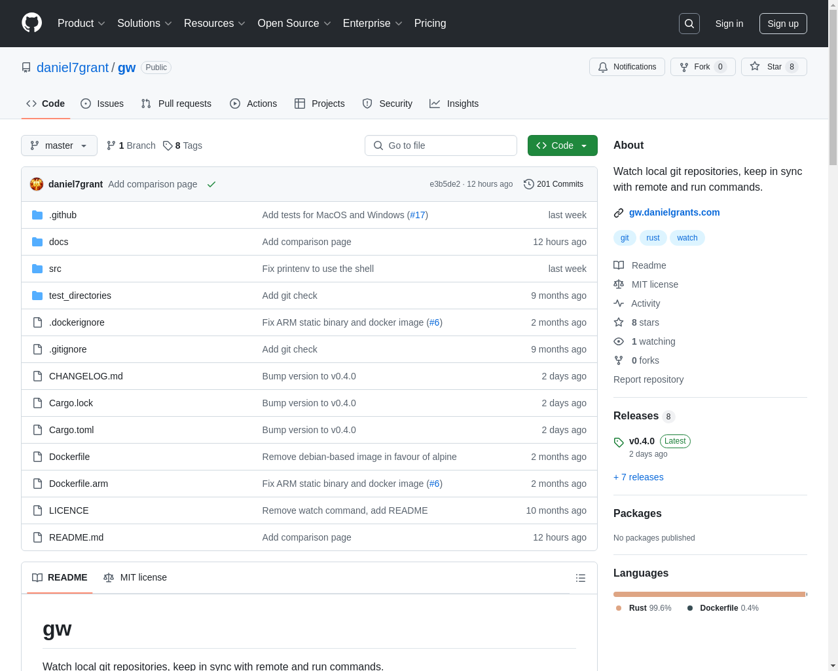Image resolution: width=838 pixels, height=671 pixels.
Task: Click the .github folder icon
Action: coord(37,215)
